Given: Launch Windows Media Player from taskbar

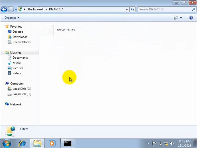Looking at the screenshot, I should (52, 143).
